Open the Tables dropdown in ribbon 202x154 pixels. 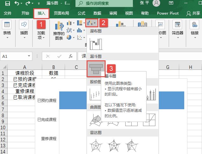coord(7,31)
